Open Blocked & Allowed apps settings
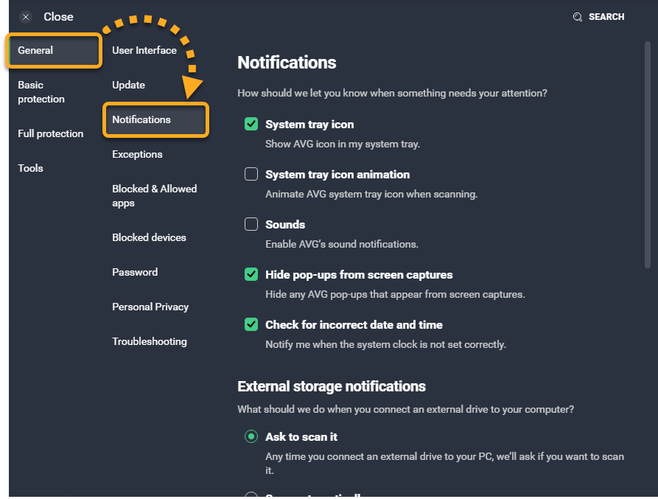Viewport: 658px width, 499px height. coord(154,196)
